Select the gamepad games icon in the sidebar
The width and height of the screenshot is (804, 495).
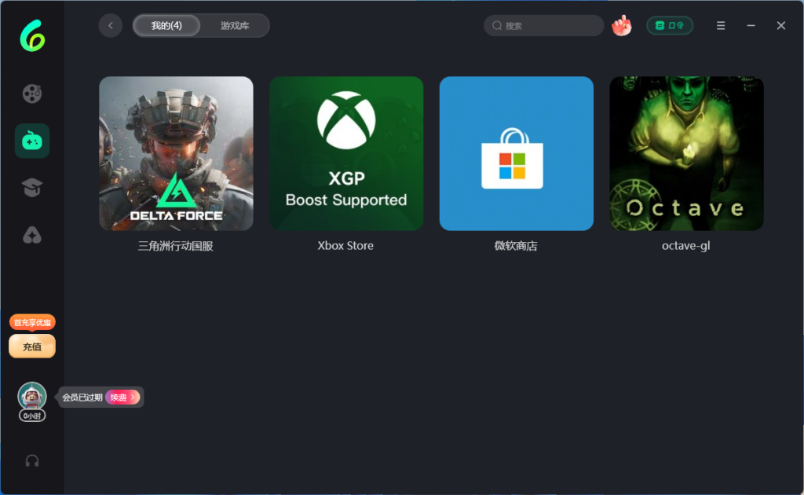[x=31, y=141]
